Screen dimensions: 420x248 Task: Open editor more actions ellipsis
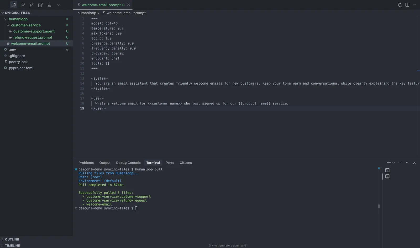414,5
